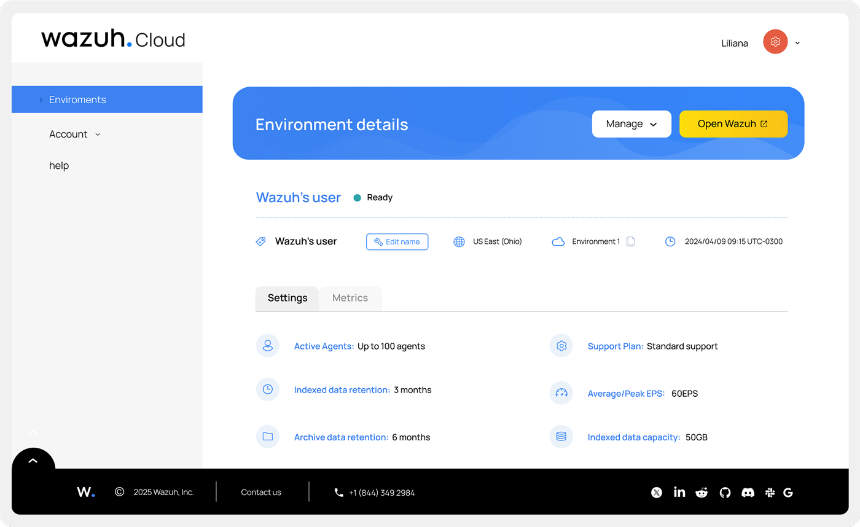
Task: Switch to the Metrics tab
Action: click(x=350, y=298)
